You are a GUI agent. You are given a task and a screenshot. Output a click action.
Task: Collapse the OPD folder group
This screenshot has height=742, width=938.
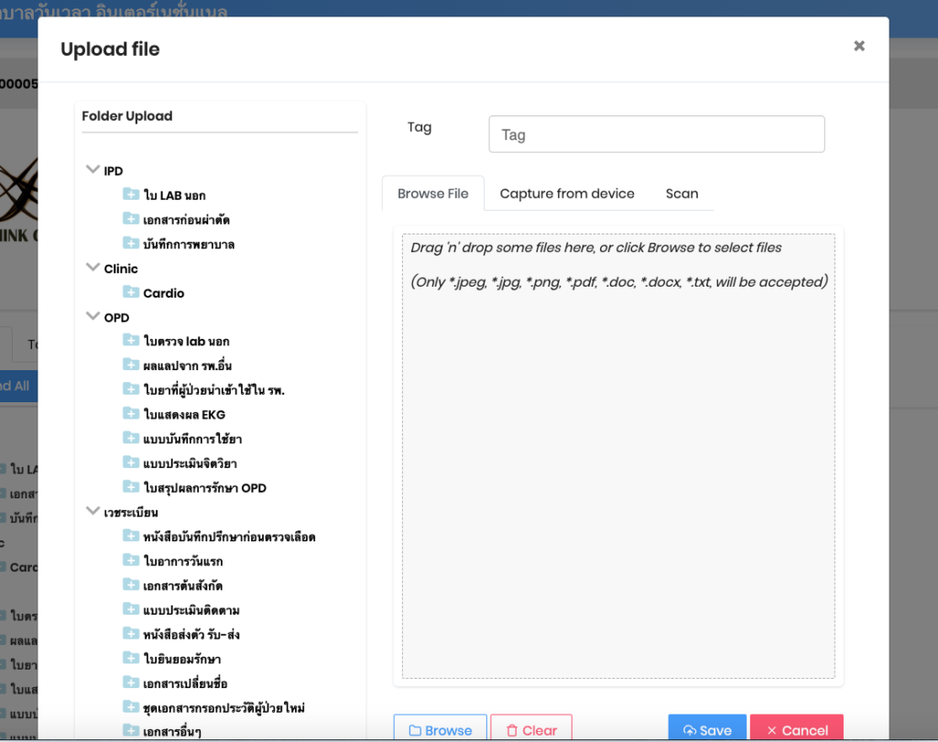[92, 317]
